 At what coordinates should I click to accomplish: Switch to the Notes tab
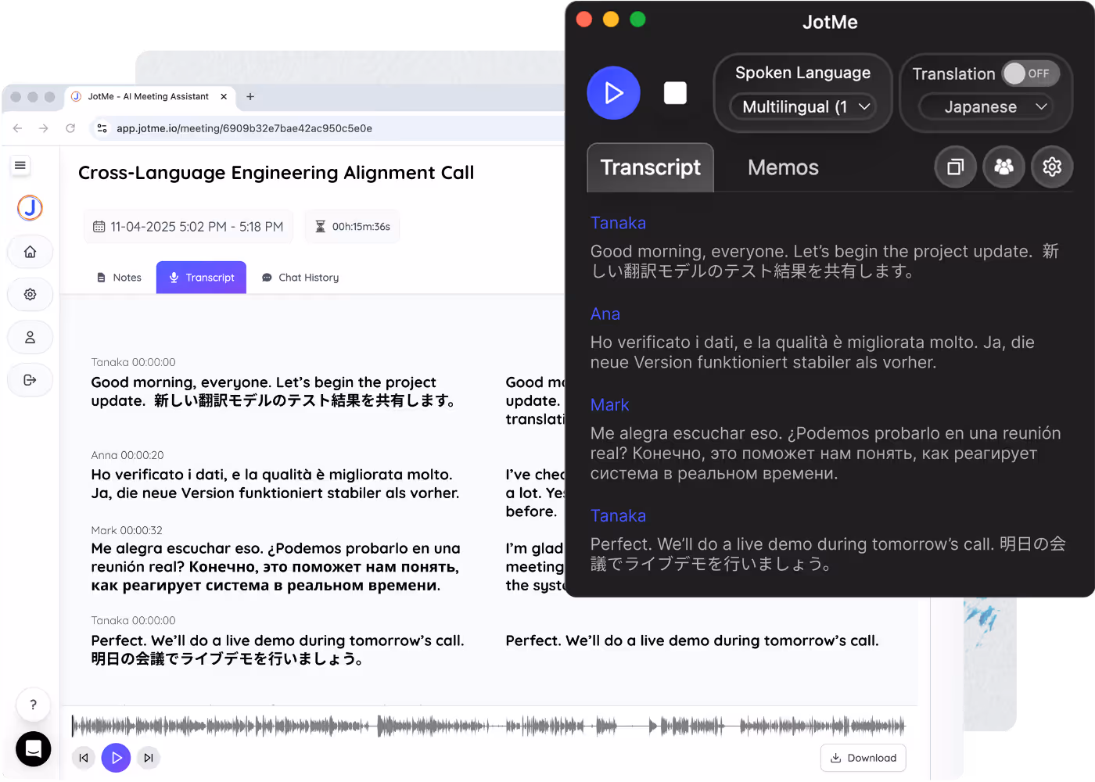tap(118, 277)
